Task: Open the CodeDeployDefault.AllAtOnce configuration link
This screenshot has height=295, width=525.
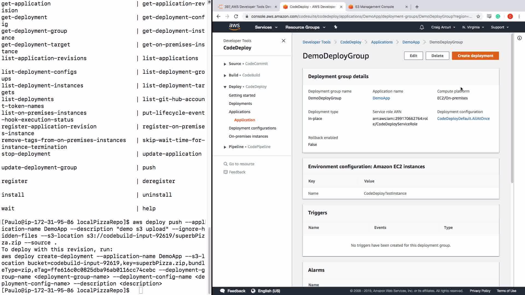Action: pyautogui.click(x=463, y=119)
